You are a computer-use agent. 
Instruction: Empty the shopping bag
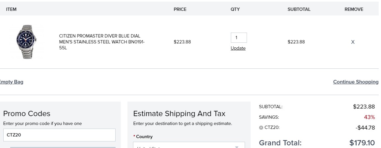pos(12,82)
